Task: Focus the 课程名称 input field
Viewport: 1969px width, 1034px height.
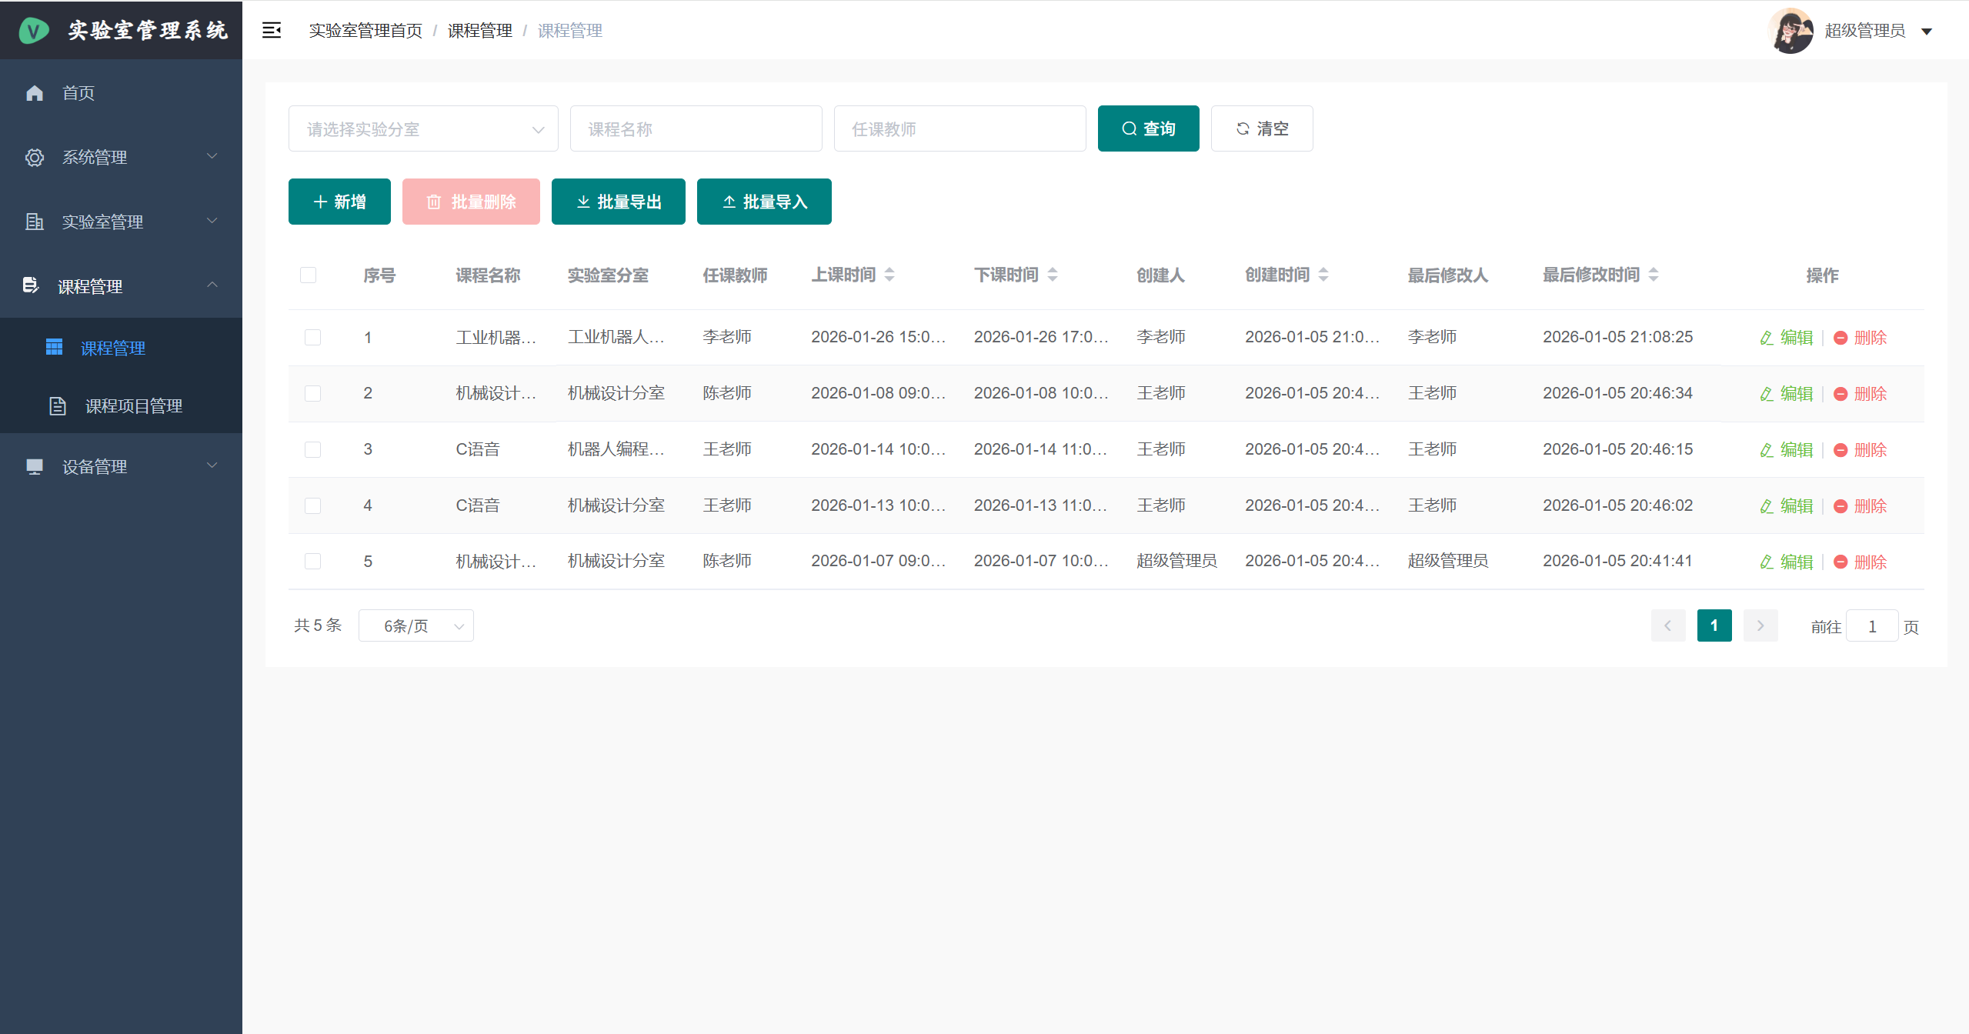Action: 696,129
